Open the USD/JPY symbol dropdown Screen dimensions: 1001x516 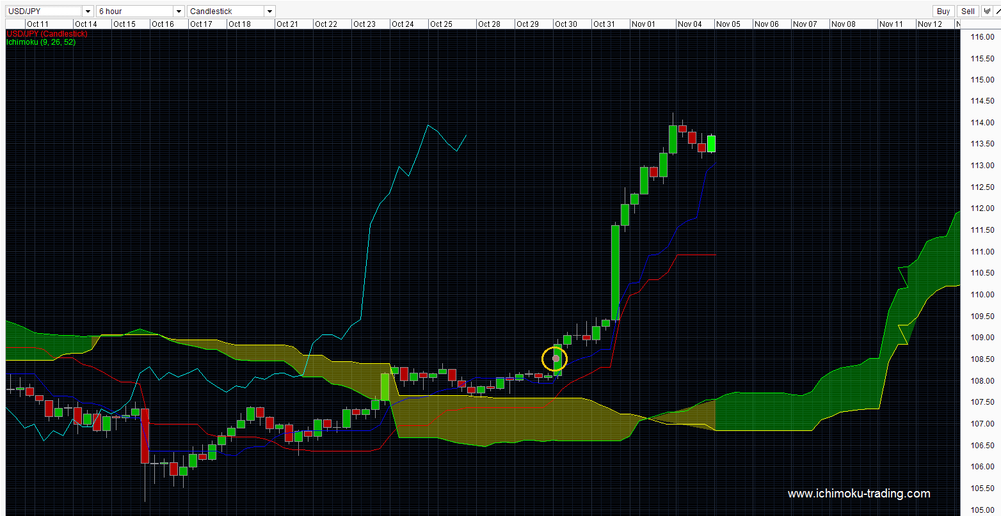coord(50,11)
